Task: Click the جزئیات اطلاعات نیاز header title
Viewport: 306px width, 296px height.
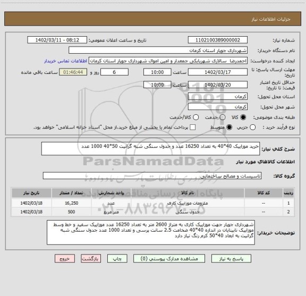Action: [x=271, y=19]
